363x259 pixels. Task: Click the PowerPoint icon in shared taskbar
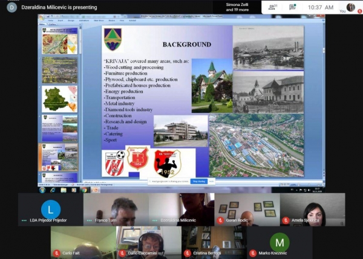click(x=95, y=190)
